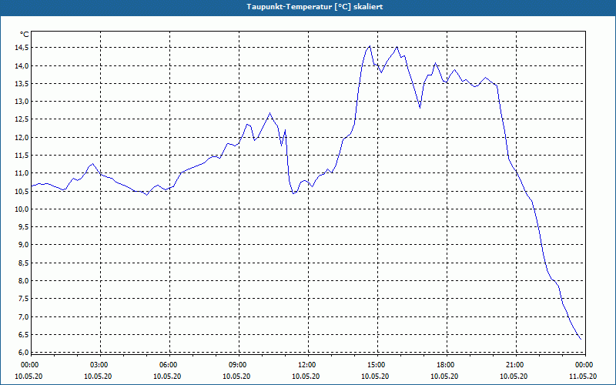Click the '10.05.20' date under '06:00'

tap(167, 377)
